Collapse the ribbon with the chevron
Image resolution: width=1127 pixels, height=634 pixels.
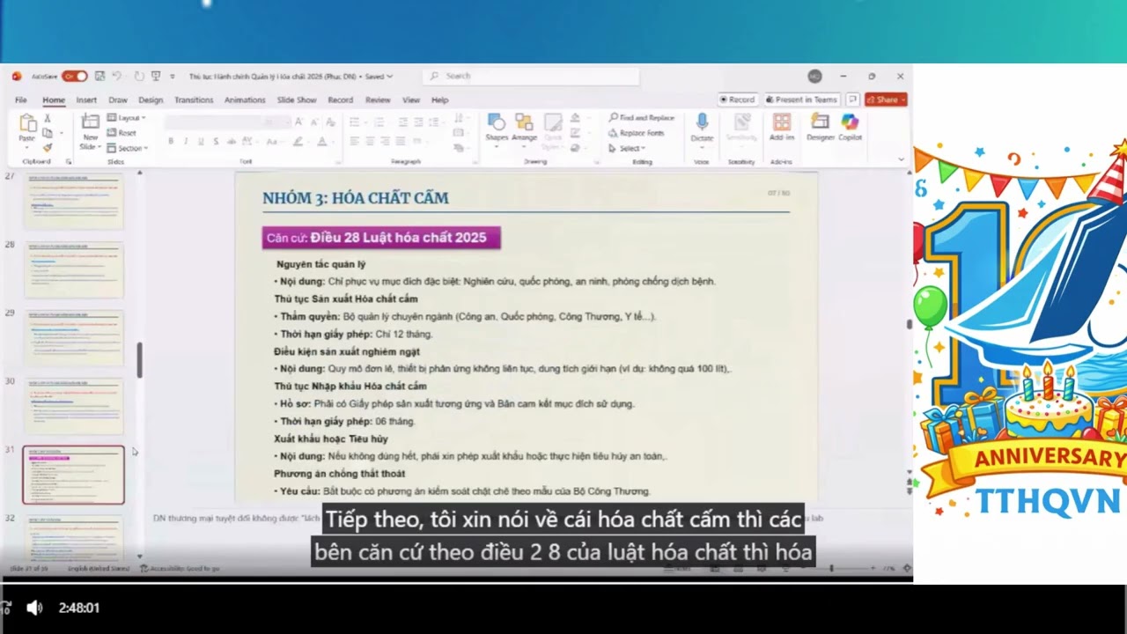pos(901,159)
